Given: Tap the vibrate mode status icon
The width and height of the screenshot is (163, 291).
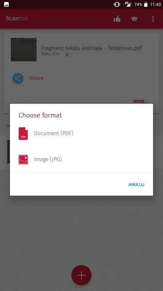Looking at the screenshot, I should 117,4.
